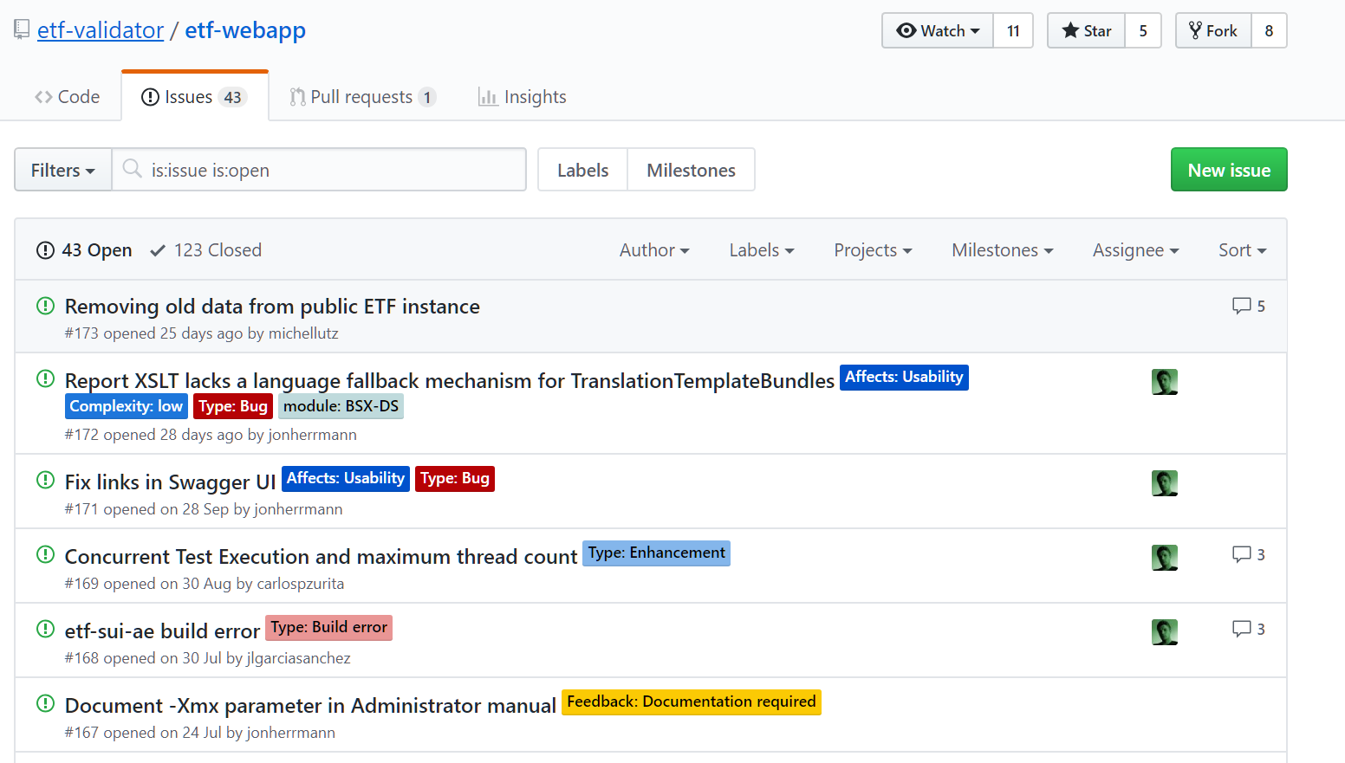The image size is (1345, 763).
Task: Click the open-issue icon for Document -Xmx parameter
Action: tap(45, 703)
